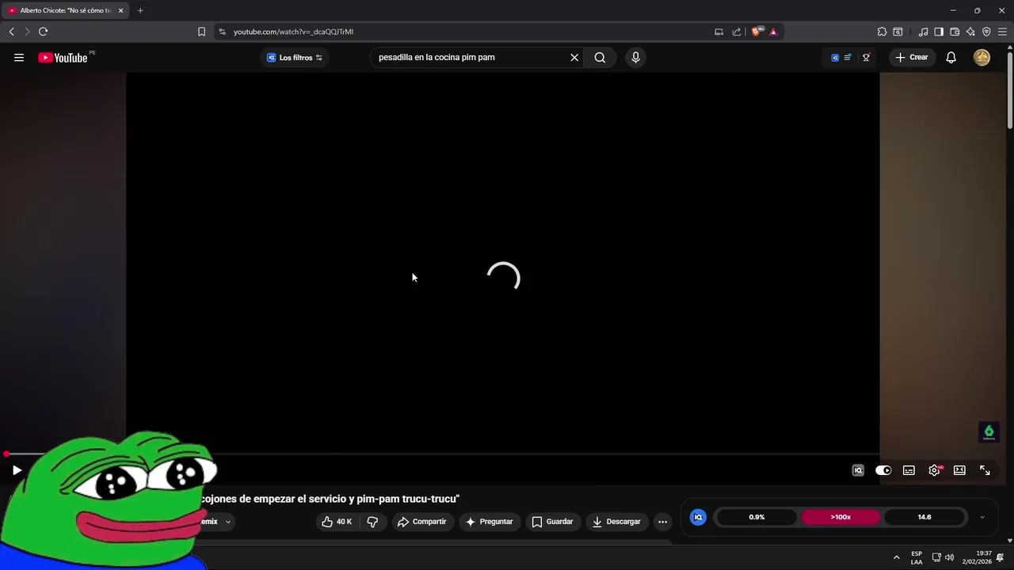Image resolution: width=1014 pixels, height=570 pixels.
Task: Open the volume speaker tray icon
Action: [949, 557]
